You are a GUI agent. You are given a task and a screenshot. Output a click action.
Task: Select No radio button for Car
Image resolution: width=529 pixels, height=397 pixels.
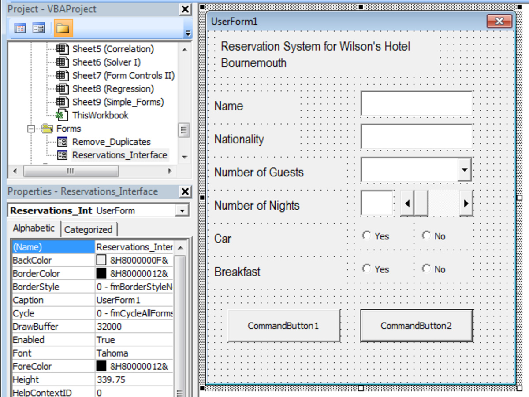pos(427,236)
